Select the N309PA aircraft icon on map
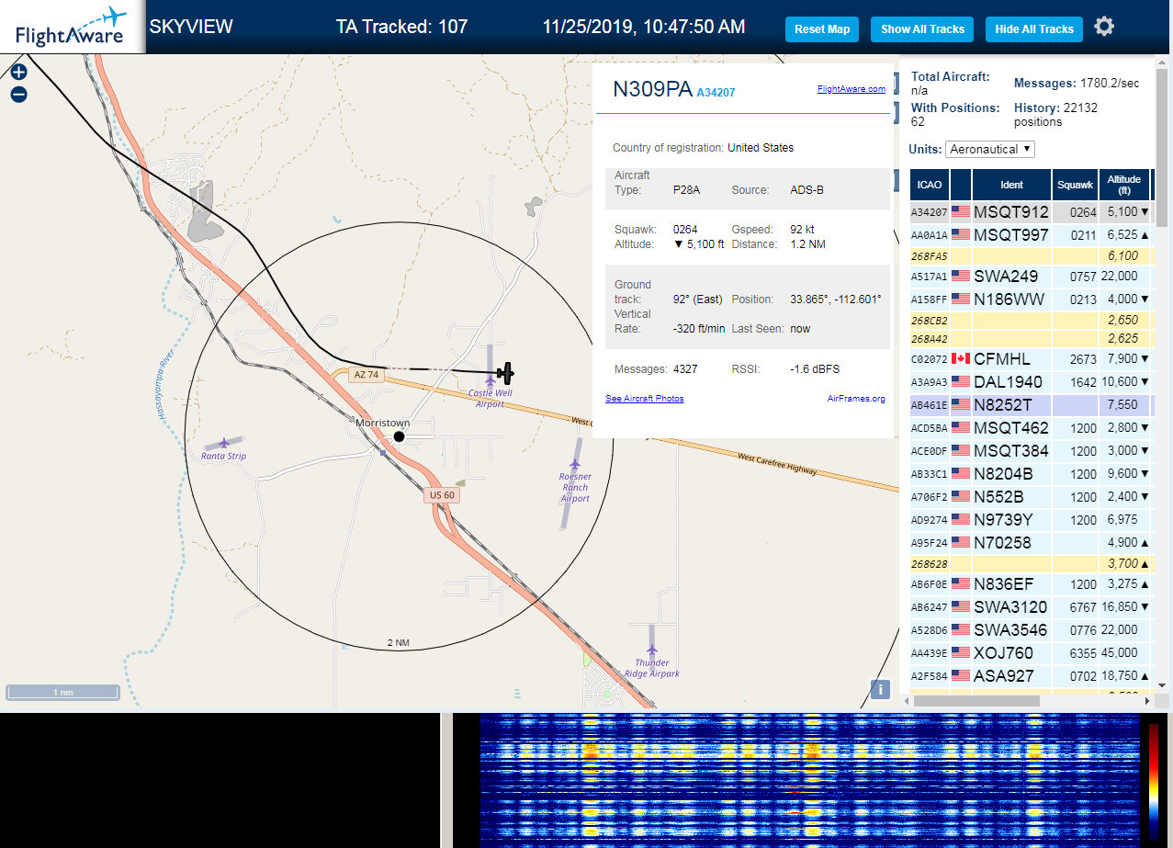The width and height of the screenshot is (1173, 848). tap(504, 373)
